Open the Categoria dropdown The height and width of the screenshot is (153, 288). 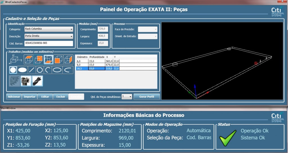coord(49,29)
